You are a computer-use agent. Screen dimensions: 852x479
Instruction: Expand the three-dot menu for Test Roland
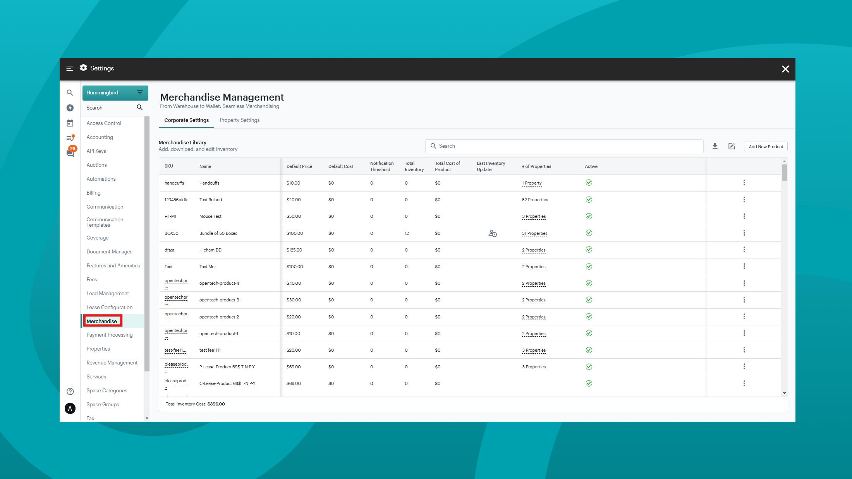[x=744, y=199]
